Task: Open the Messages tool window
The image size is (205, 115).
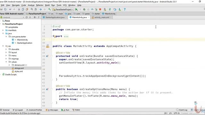Action: pyautogui.click(x=52, y=110)
